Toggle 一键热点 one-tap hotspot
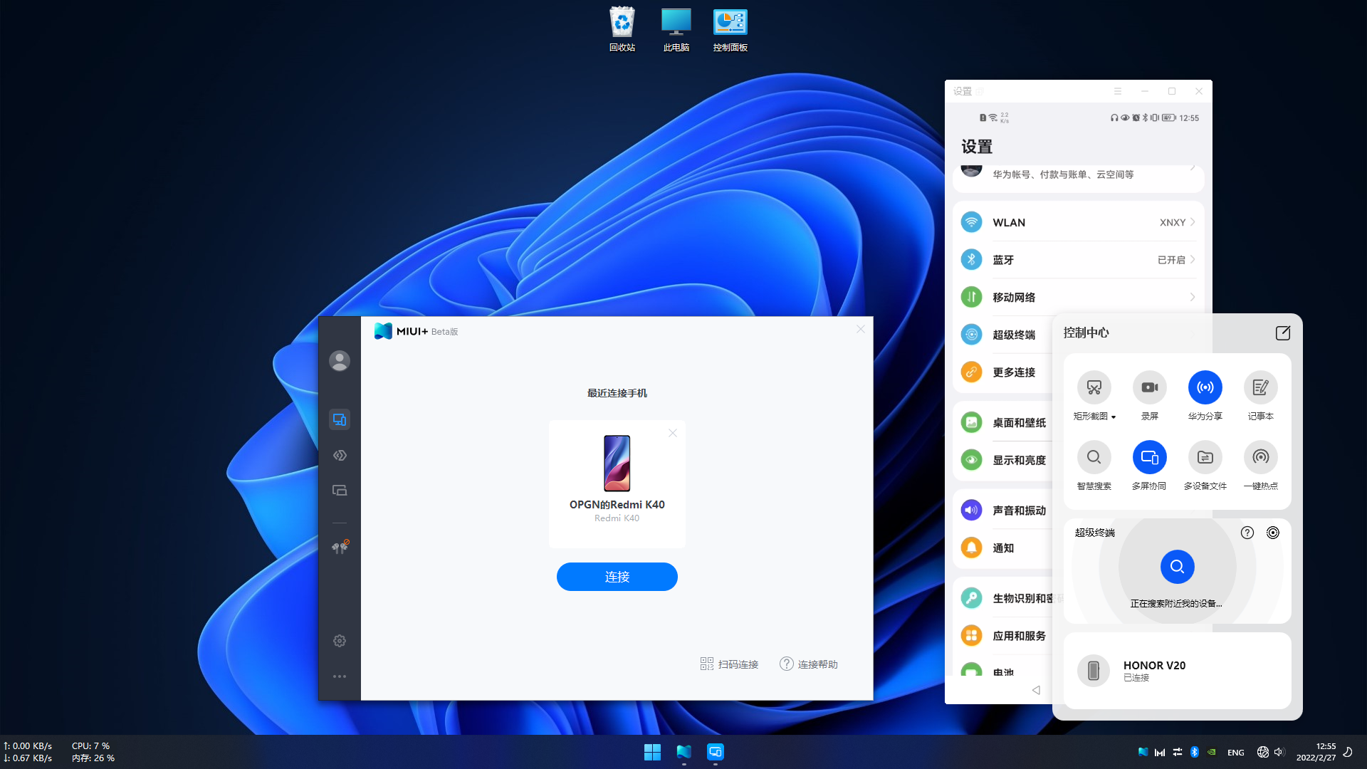Viewport: 1367px width, 769px height. (x=1261, y=457)
